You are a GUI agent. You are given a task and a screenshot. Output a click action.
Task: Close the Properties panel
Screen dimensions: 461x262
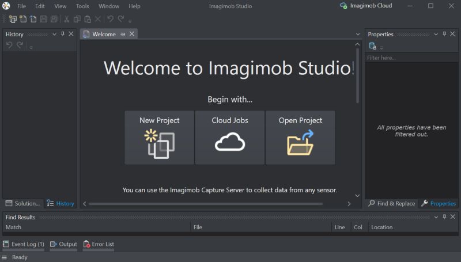(452, 34)
